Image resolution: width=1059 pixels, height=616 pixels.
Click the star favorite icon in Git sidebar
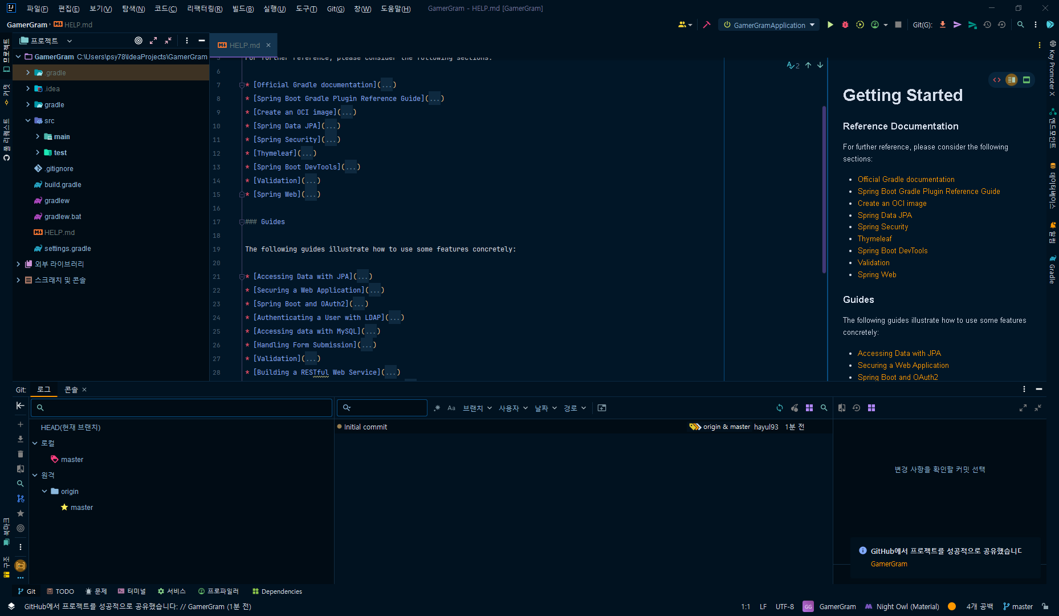pyautogui.click(x=21, y=513)
